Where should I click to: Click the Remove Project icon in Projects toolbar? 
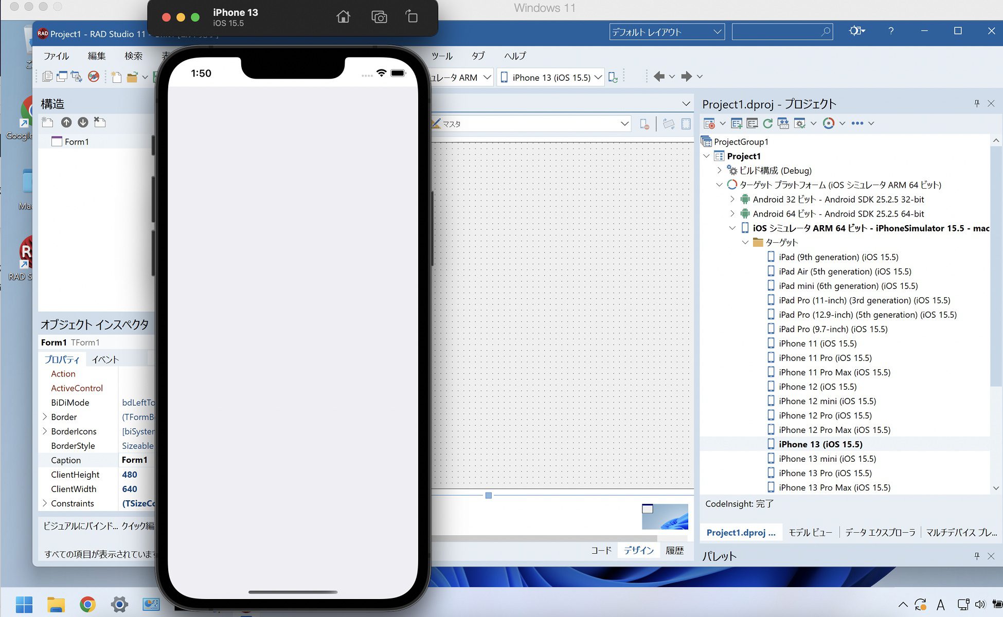752,123
